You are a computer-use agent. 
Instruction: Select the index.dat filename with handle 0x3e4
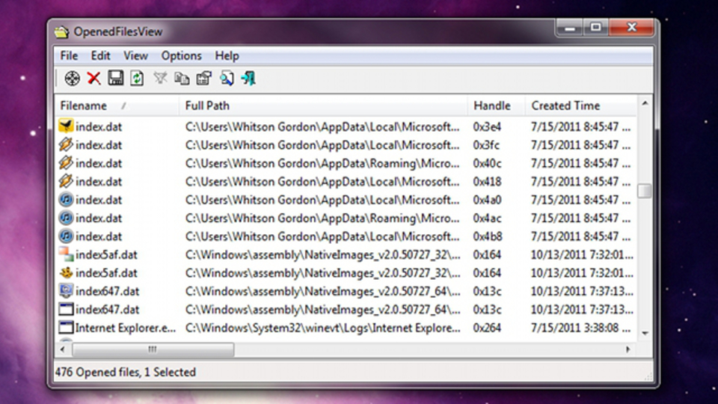99,127
